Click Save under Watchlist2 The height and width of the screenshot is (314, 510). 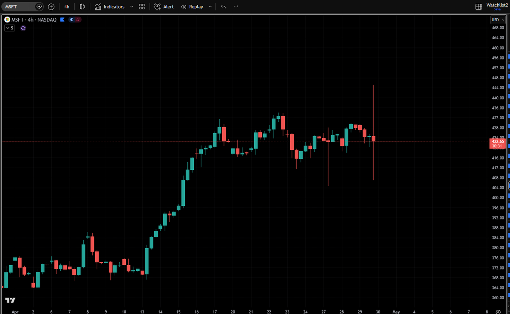point(497,9)
